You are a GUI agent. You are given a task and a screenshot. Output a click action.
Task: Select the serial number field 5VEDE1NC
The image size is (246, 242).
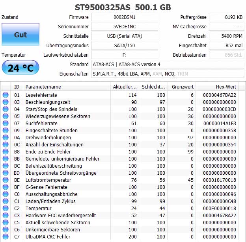click(x=125, y=26)
